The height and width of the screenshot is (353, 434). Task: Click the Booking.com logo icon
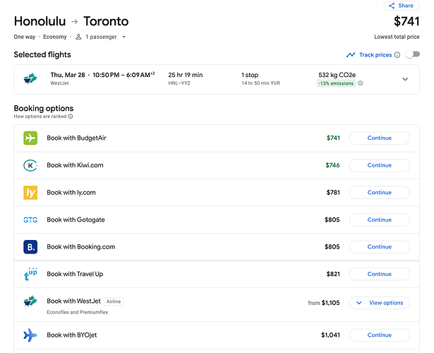coord(30,247)
